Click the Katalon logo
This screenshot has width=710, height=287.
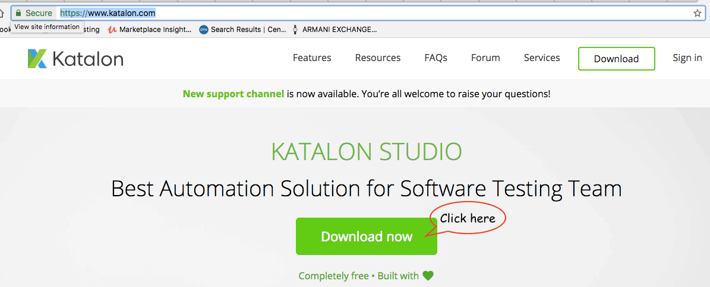[x=75, y=59]
